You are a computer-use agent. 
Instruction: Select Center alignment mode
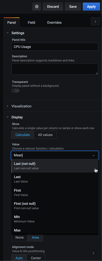[36, 258]
